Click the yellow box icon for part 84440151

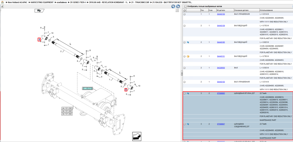pyautogui.click(x=188, y=56)
